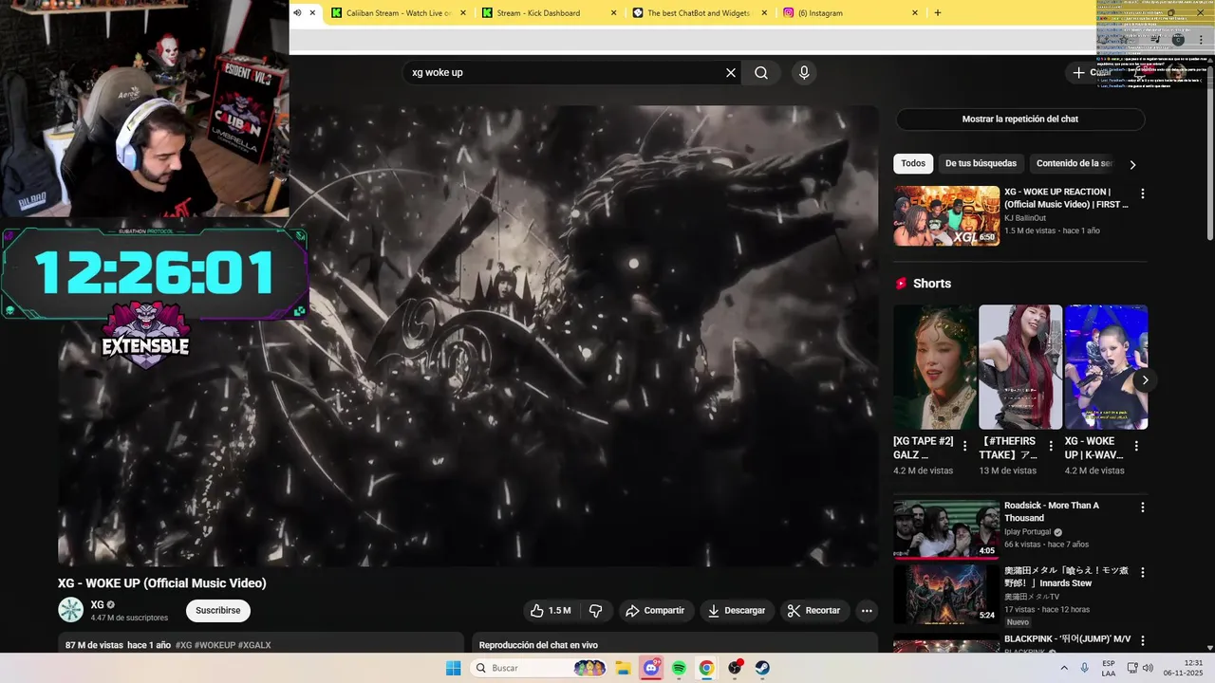Open File Explorer from taskbar
This screenshot has height=683, width=1215.
623,668
